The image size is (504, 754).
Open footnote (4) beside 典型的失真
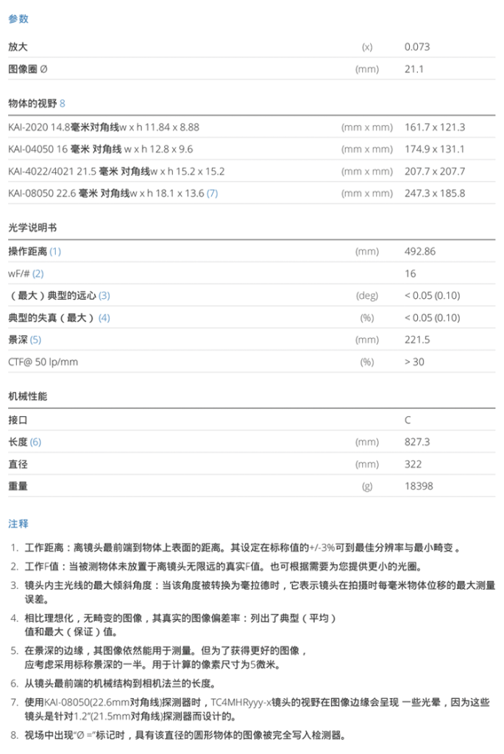pyautogui.click(x=104, y=318)
